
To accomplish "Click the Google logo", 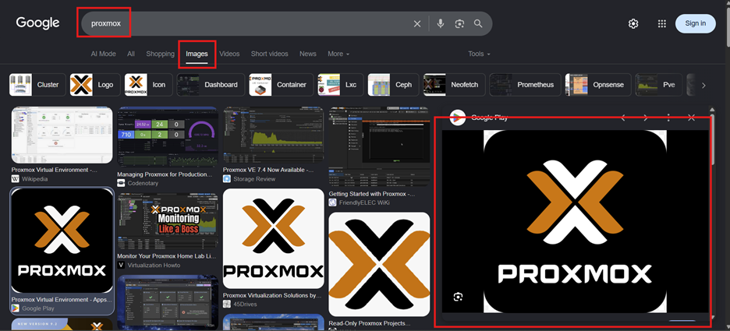I will [37, 23].
